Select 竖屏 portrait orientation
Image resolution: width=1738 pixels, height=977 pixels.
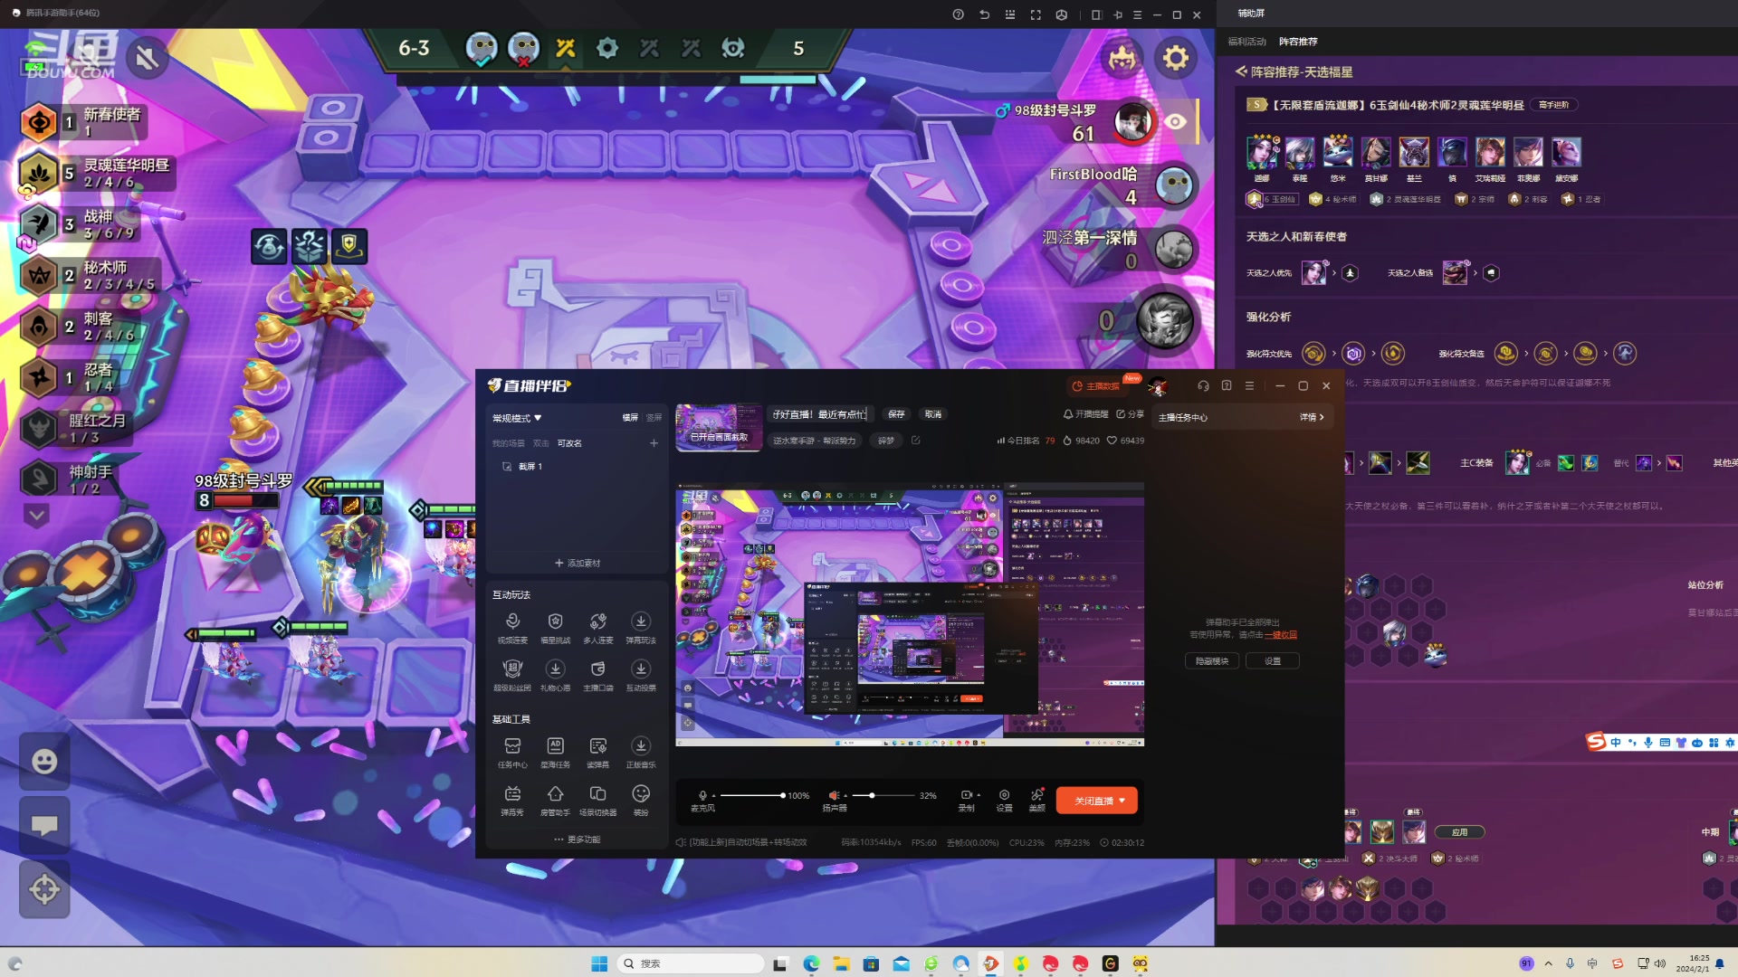pos(654,418)
